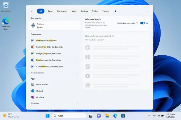Image resolution: width=181 pixels, height=120 pixels.
Task: Open Microsoft Store from the taskbar
Action: pyautogui.click(x=123, y=116)
